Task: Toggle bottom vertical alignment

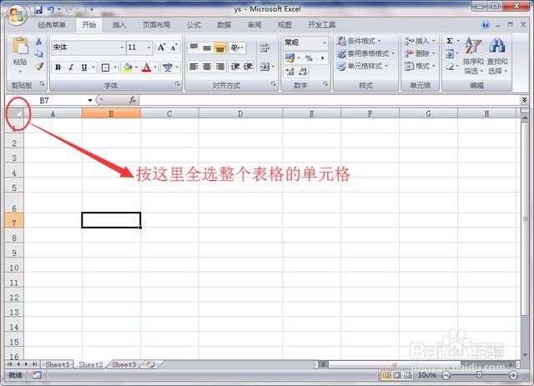Action: (220, 48)
